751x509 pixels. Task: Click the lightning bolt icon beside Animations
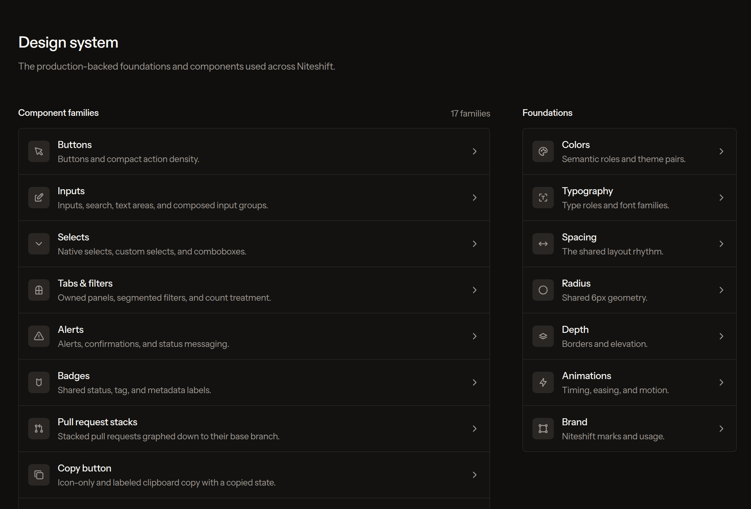coord(543,382)
